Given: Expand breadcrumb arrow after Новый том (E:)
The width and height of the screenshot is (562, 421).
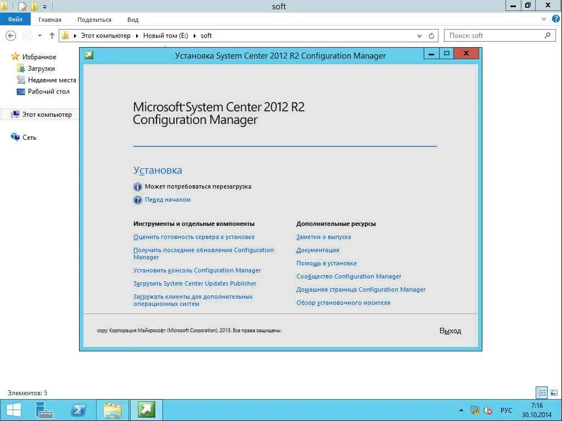Looking at the screenshot, I should click(195, 36).
